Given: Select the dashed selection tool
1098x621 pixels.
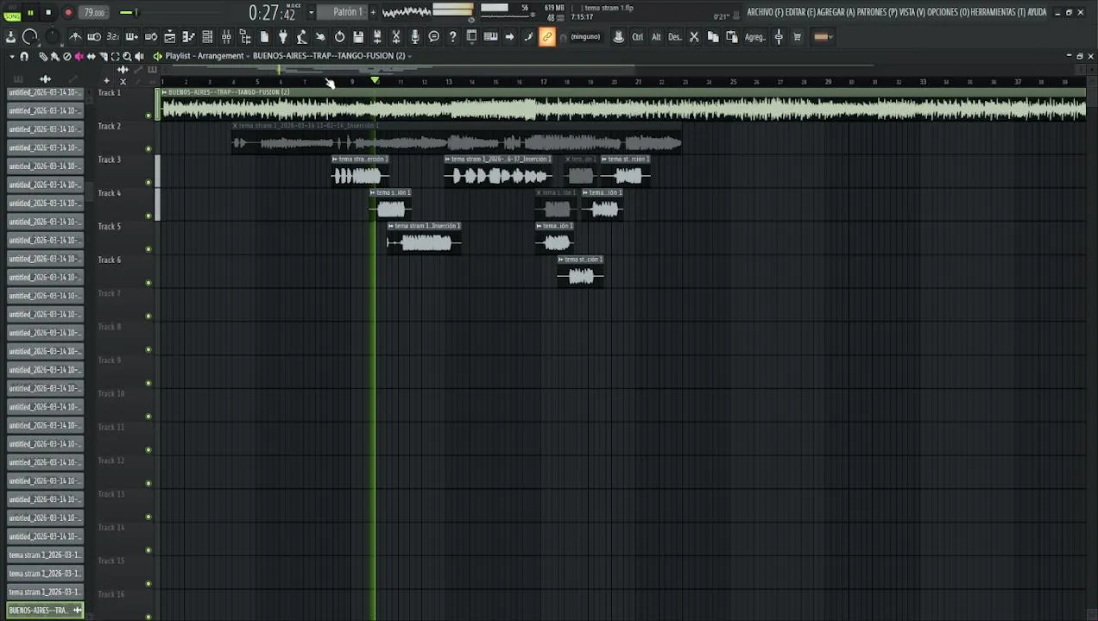Looking at the screenshot, I should click(116, 56).
